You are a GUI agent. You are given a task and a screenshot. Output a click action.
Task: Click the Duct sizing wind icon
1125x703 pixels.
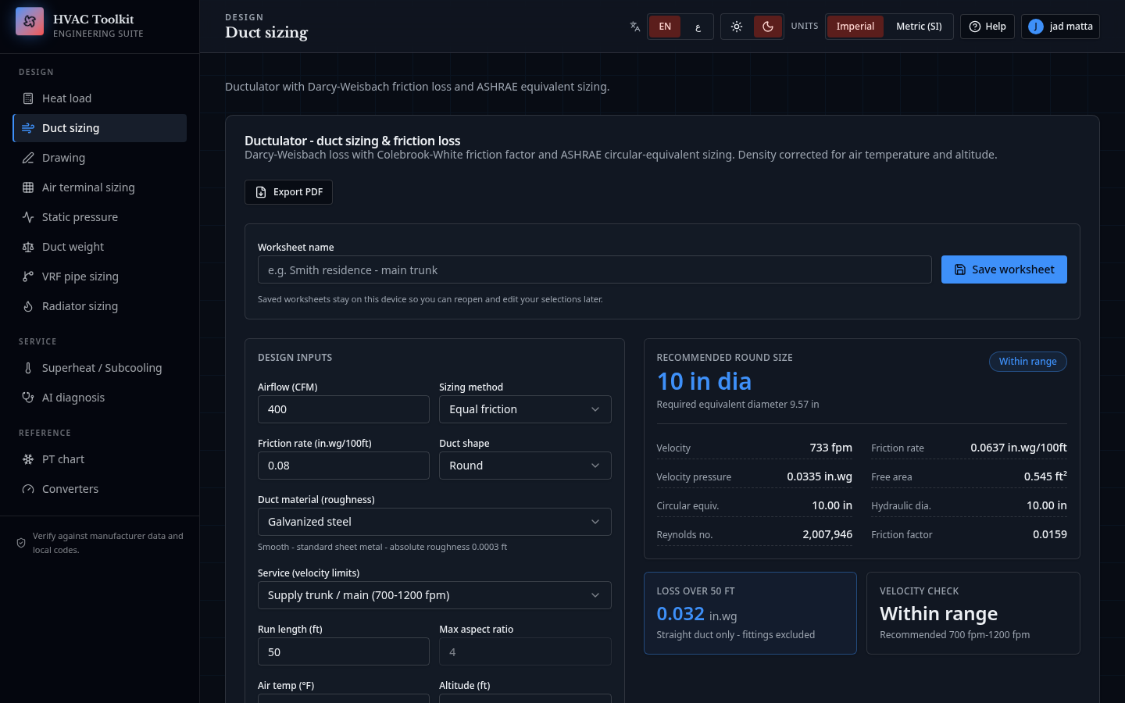tap(28, 128)
